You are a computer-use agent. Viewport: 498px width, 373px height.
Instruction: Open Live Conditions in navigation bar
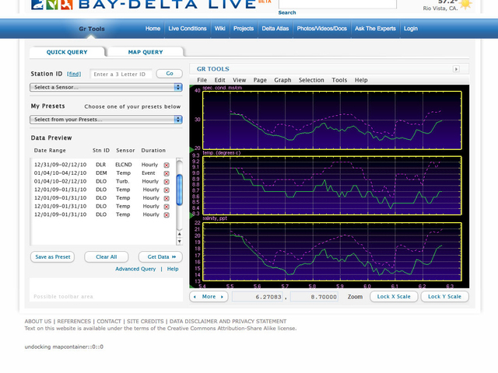(x=188, y=29)
